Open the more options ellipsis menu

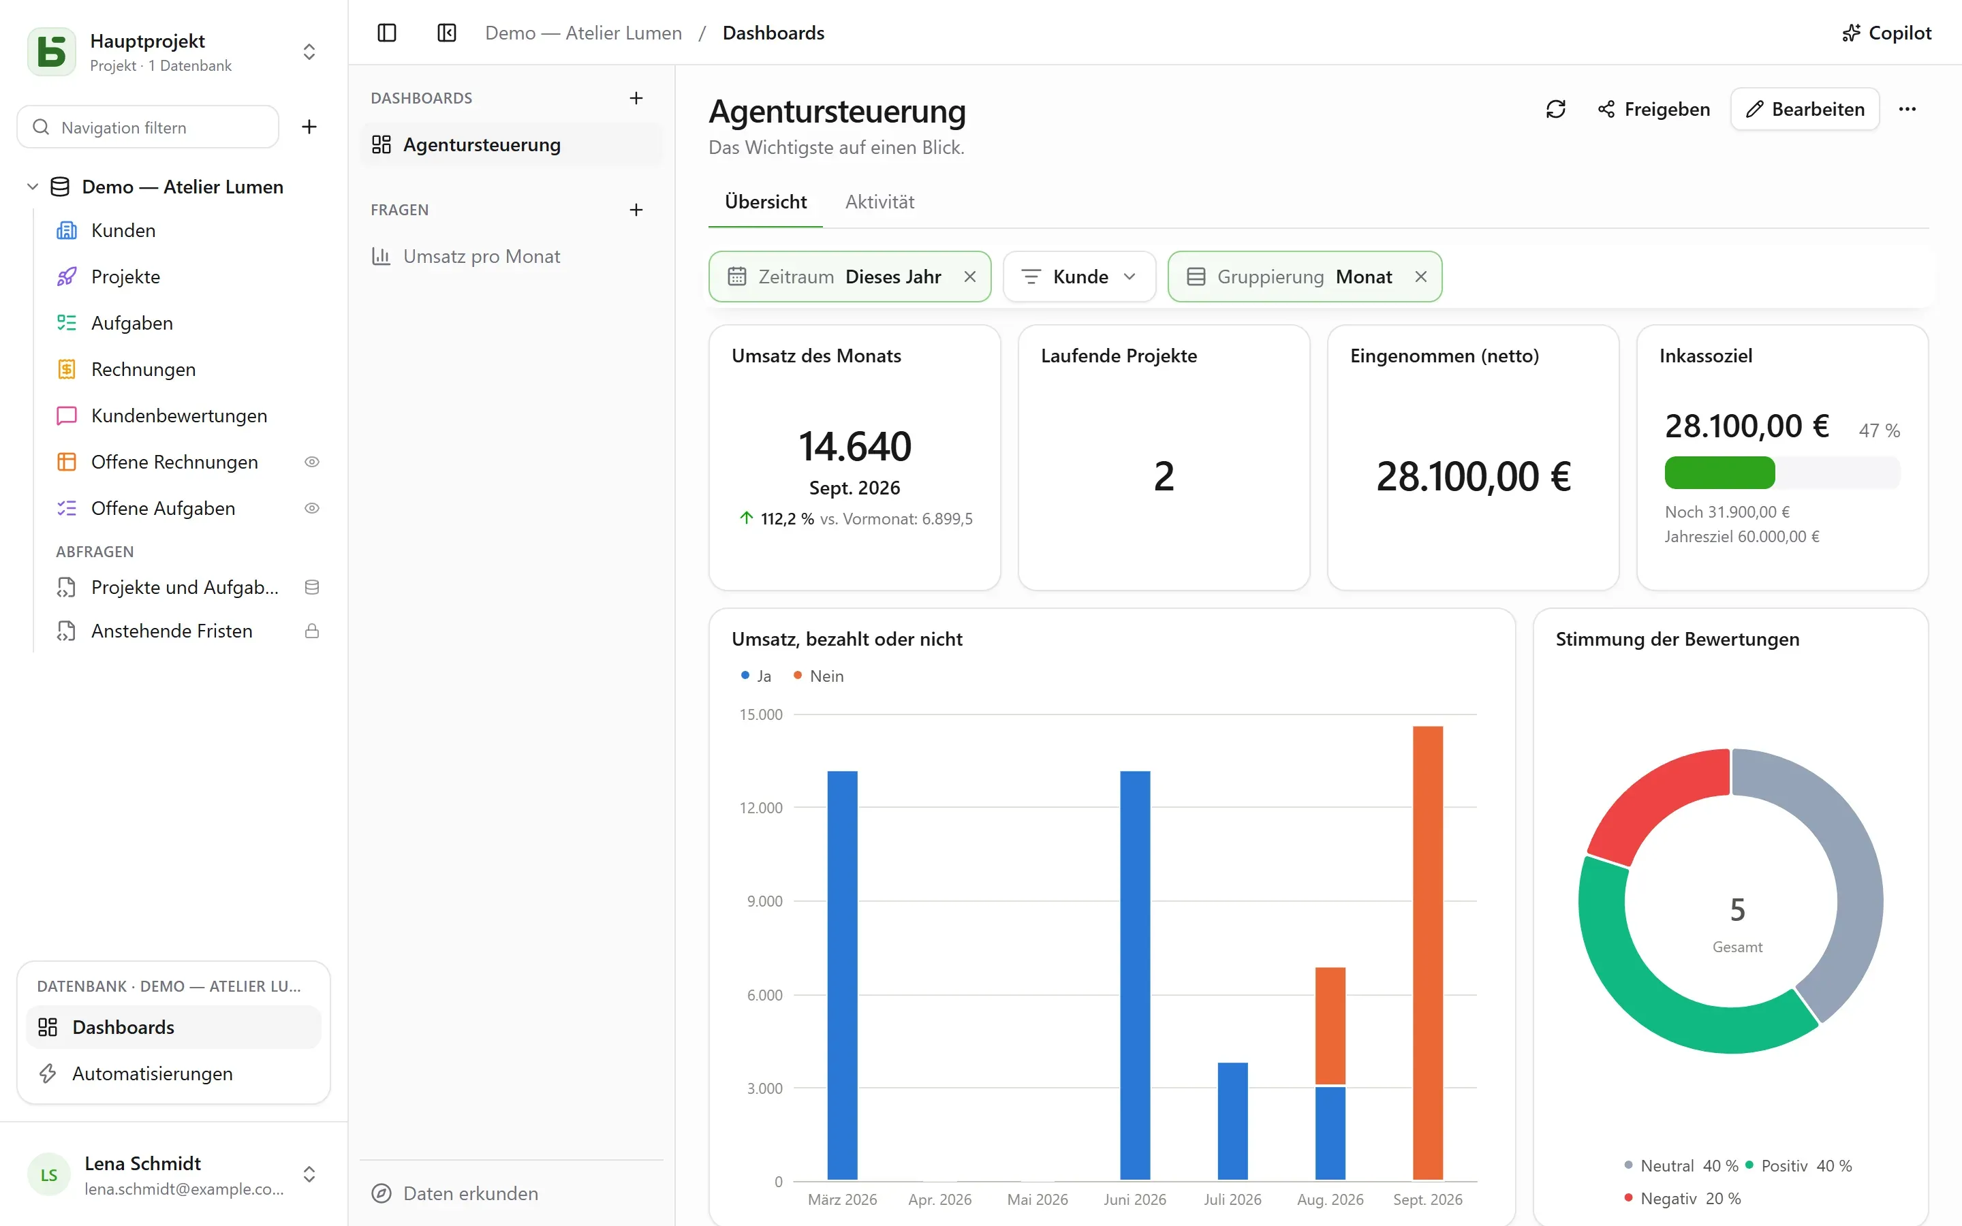click(x=1907, y=109)
